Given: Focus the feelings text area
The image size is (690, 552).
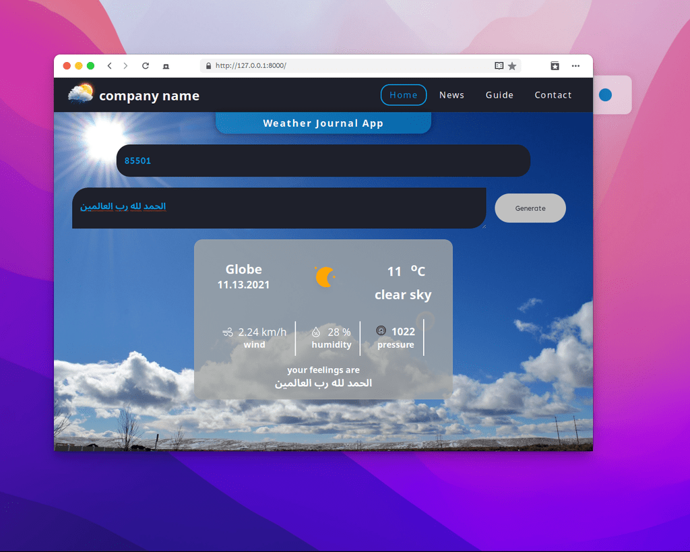Looking at the screenshot, I should point(279,208).
